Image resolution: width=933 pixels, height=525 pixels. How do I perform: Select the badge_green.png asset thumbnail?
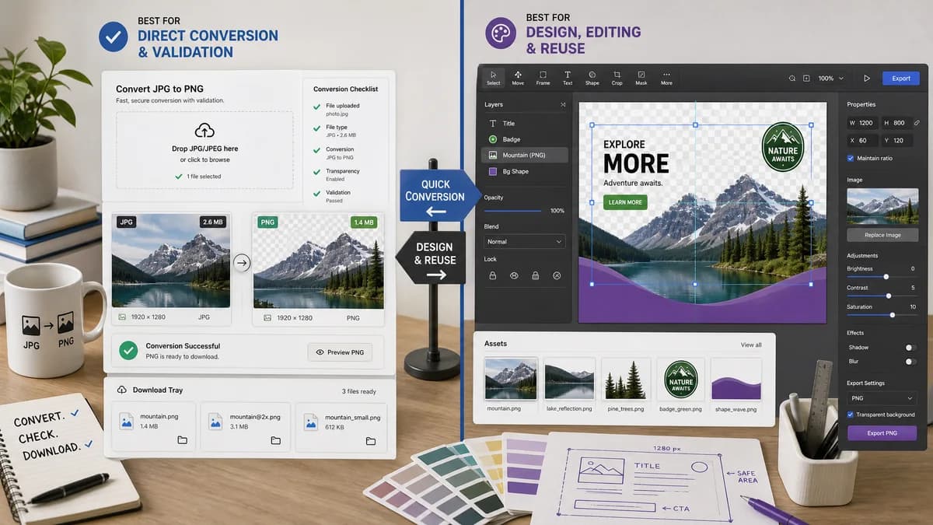click(x=681, y=379)
